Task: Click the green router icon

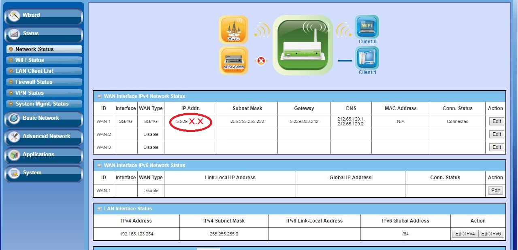Action: pos(303,45)
